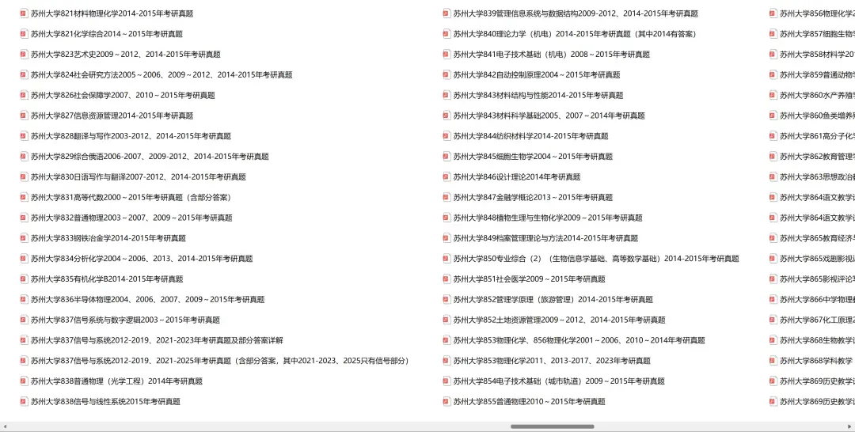Image resolution: width=855 pixels, height=432 pixels.
Task: Click PDF icon for 苏州大学842自动控制原理 file
Action: point(446,74)
